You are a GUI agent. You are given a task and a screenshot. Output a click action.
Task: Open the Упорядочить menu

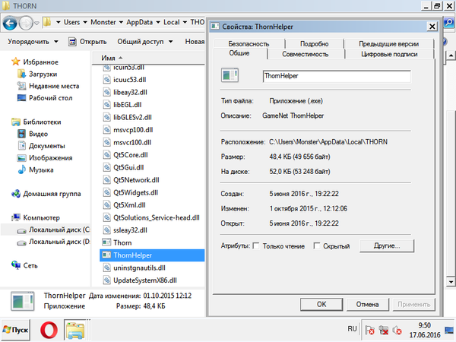(x=33, y=42)
